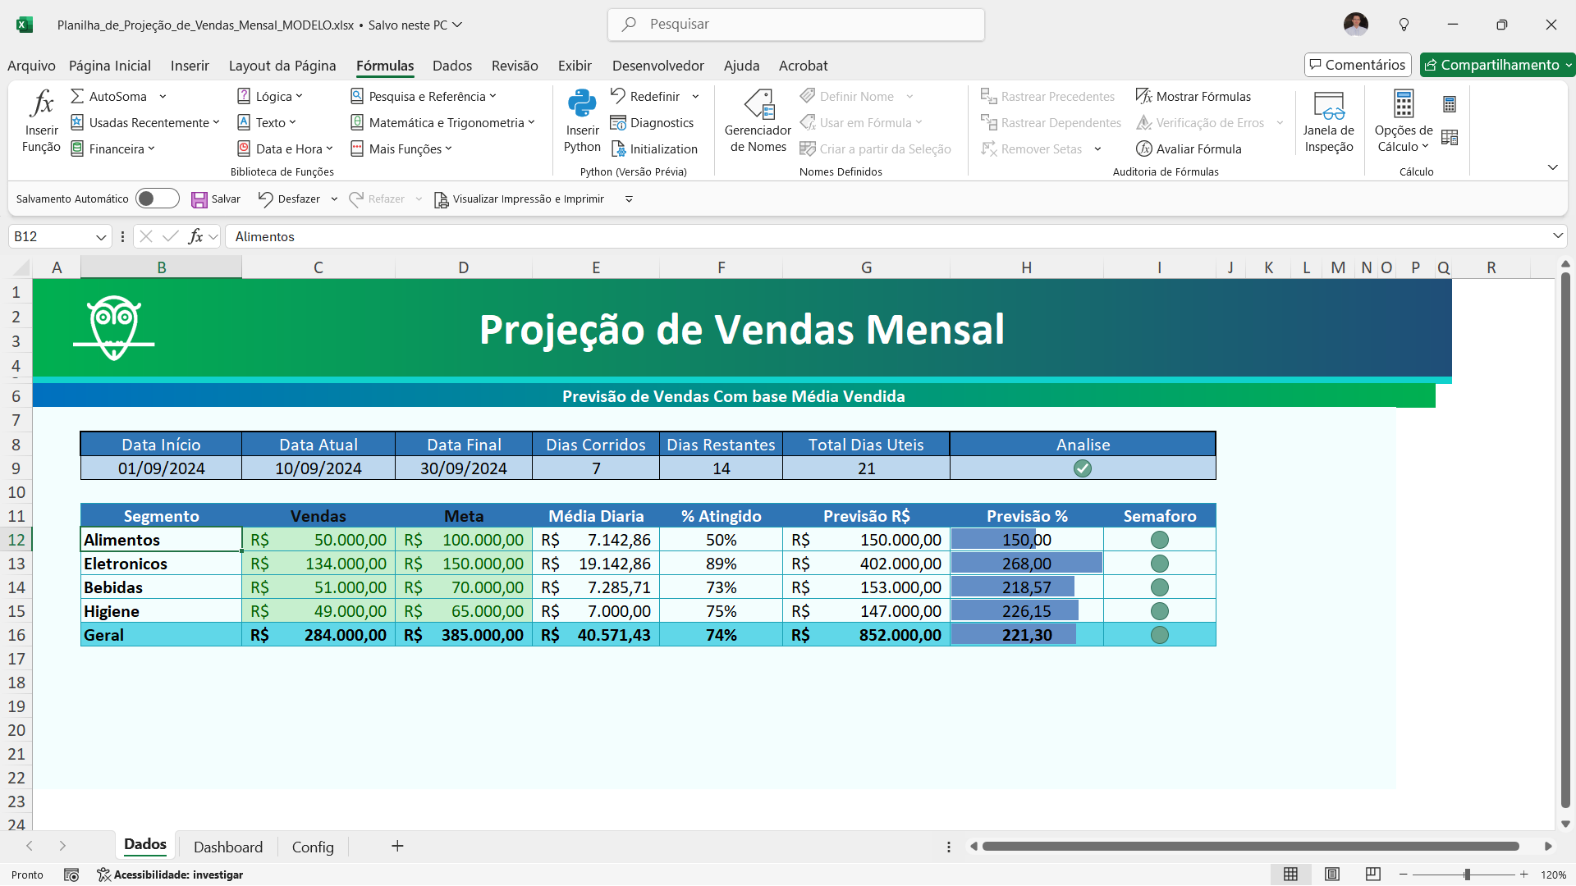This screenshot has height=886, width=1576.
Task: Click the lightbulb icon in title bar
Action: pos(1404,25)
